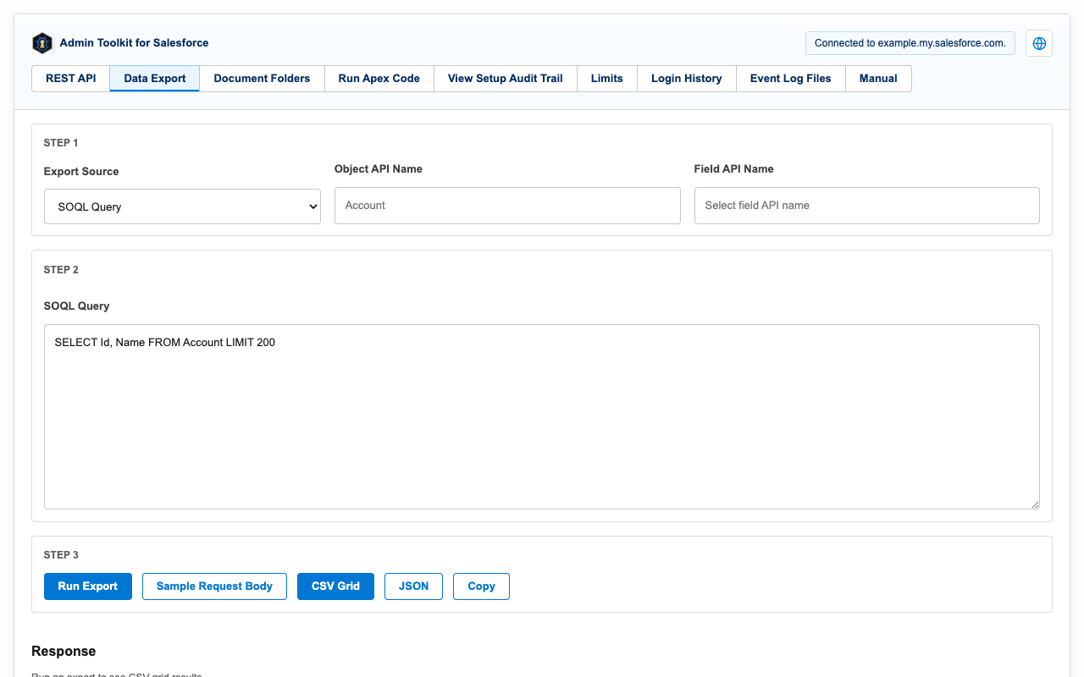This screenshot has height=677, width=1084.
Task: Go to the Event Log Files tab
Action: tap(791, 79)
